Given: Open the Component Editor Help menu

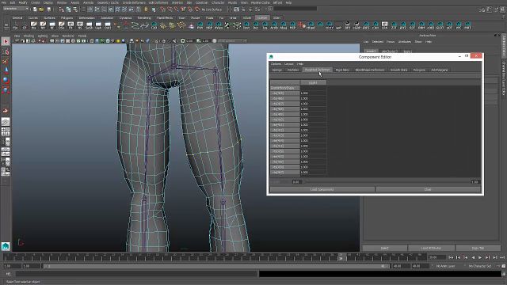Looking at the screenshot, I should coord(300,64).
